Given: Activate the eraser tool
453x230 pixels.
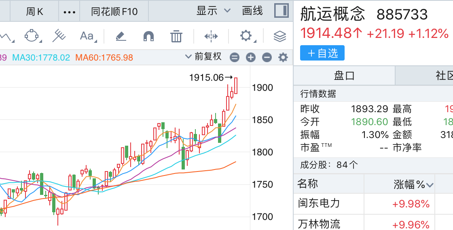Looking at the screenshot, I should coord(121,36).
